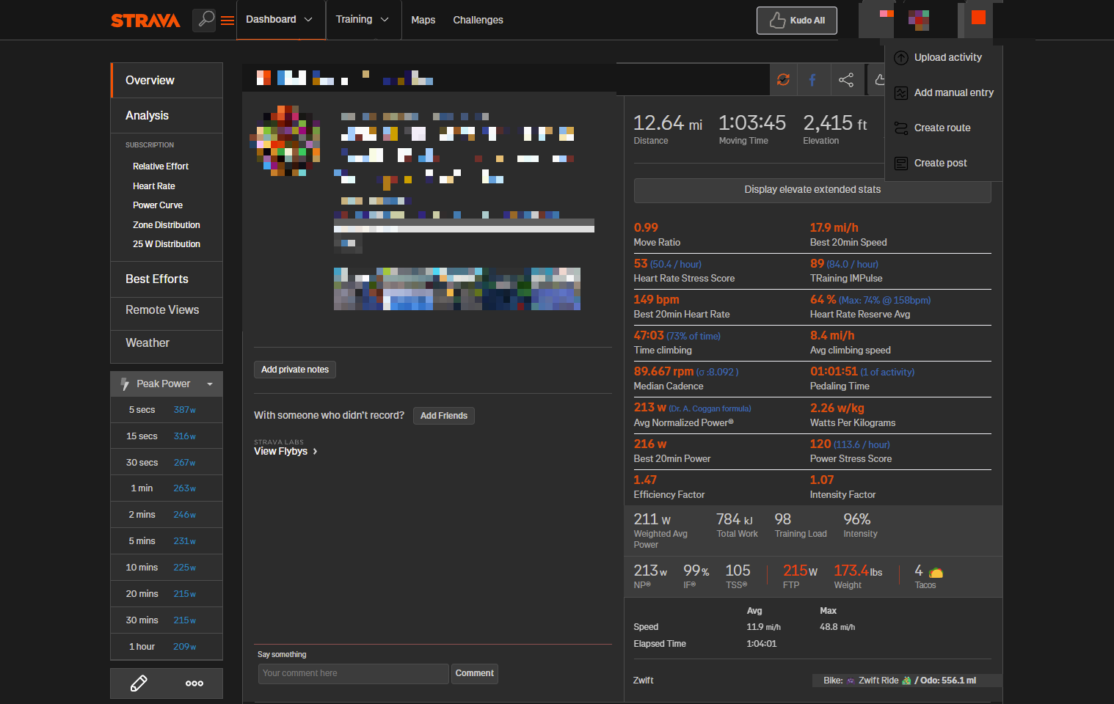Image resolution: width=1114 pixels, height=704 pixels.
Task: Select the 5 secs peak power row
Action: [167, 410]
